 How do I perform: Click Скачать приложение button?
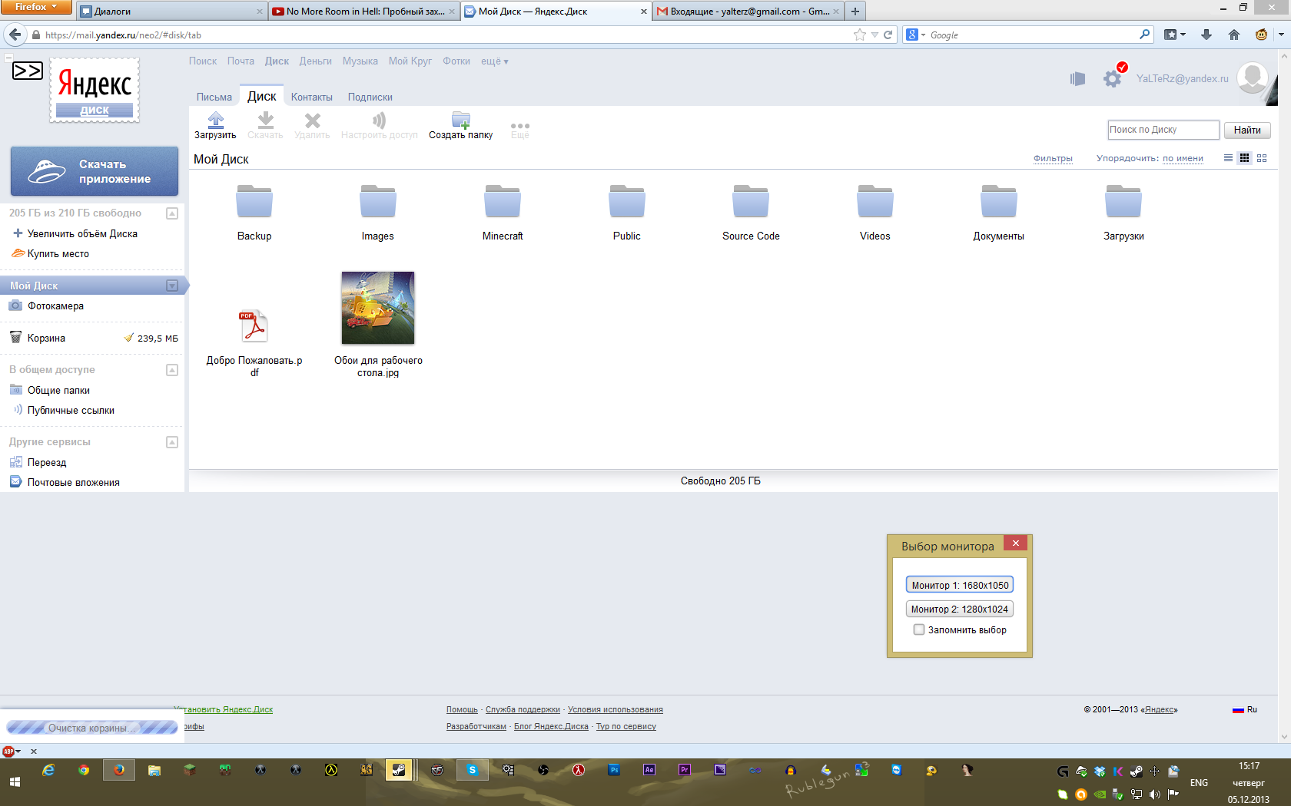pos(95,171)
